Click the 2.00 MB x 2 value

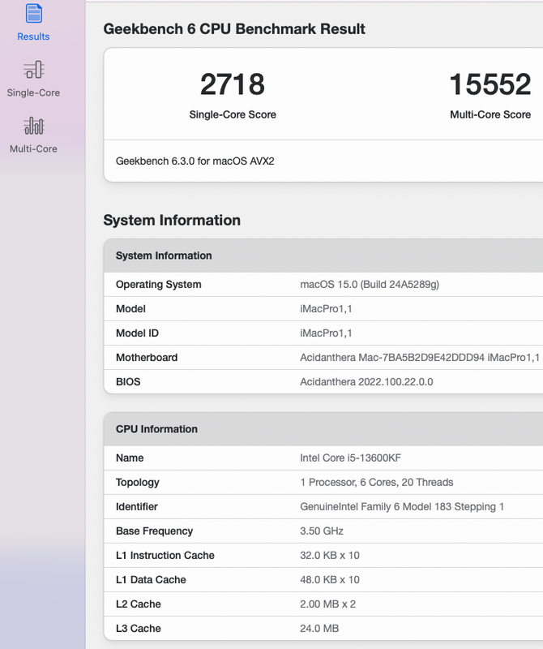[x=327, y=604]
